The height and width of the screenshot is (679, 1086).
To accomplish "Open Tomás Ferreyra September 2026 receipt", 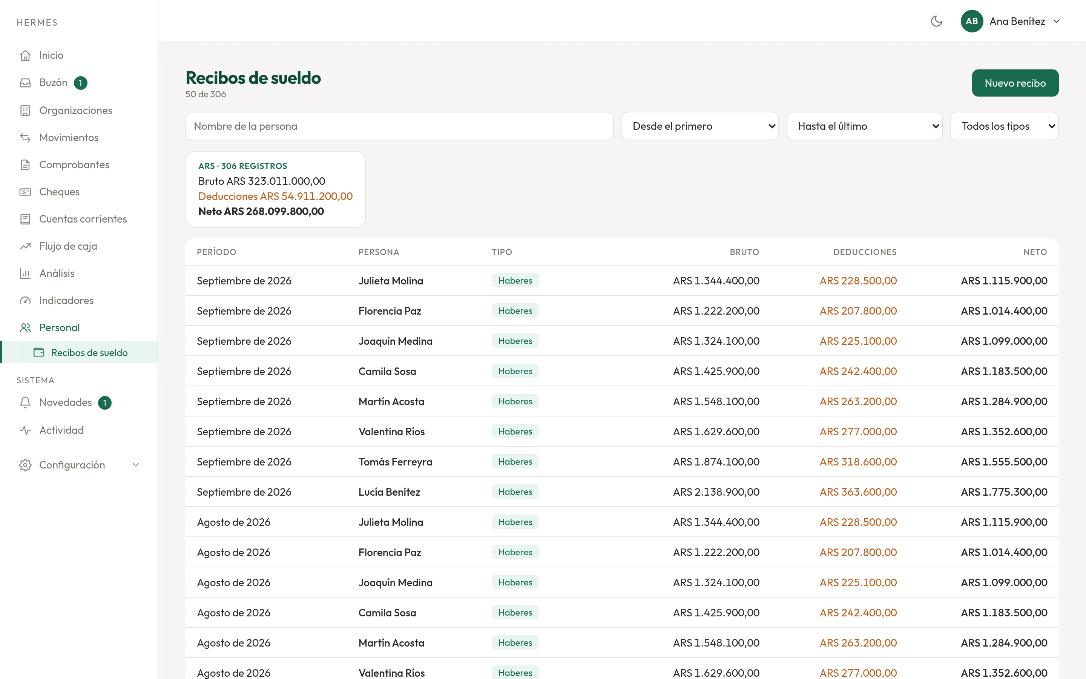I will (x=622, y=462).
